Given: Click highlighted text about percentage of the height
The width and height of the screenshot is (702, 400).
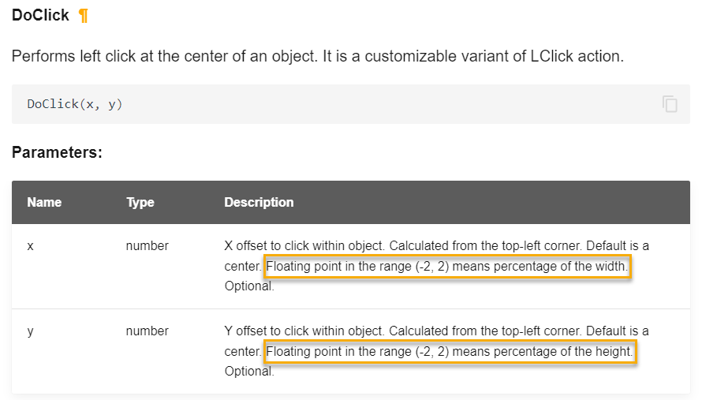Looking at the screenshot, I should pos(450,352).
